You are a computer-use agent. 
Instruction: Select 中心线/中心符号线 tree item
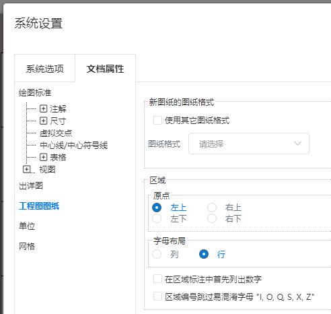coord(74,146)
